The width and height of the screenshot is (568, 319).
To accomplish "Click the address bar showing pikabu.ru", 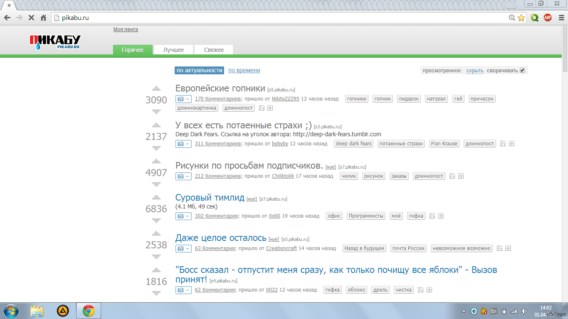I will click(x=283, y=17).
